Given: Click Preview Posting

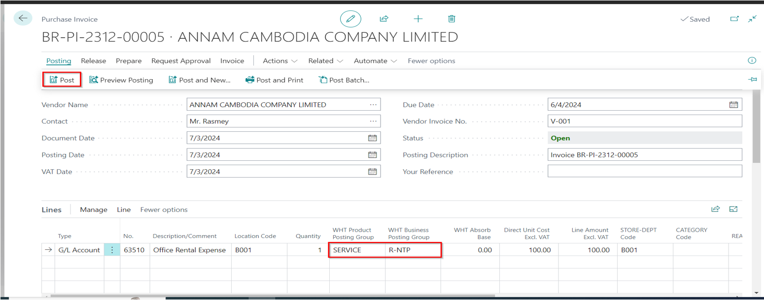Looking at the screenshot, I should click(121, 80).
